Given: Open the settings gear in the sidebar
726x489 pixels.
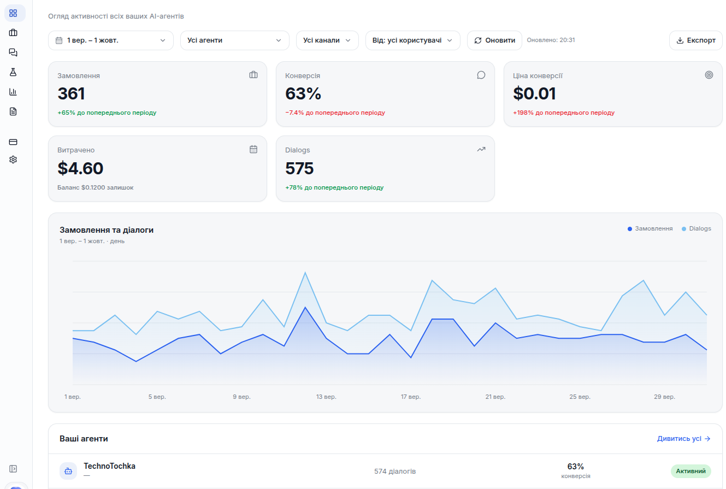Looking at the screenshot, I should 14,160.
